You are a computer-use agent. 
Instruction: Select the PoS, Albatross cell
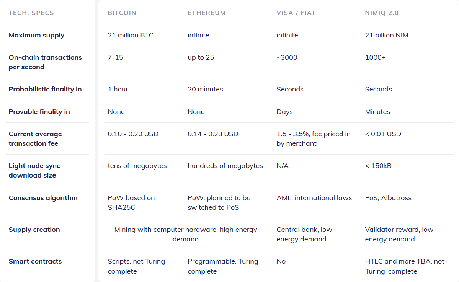click(388, 198)
